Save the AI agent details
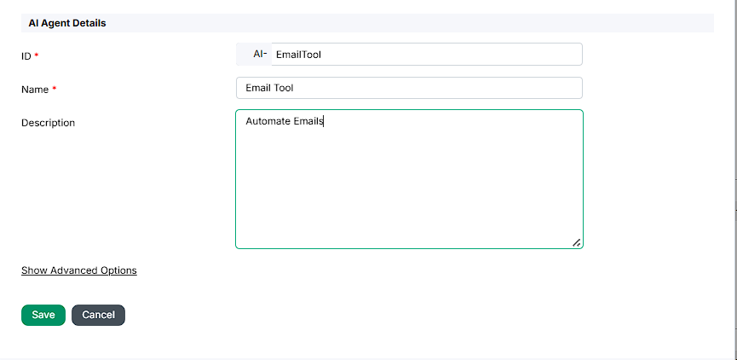737x360 pixels. [43, 315]
